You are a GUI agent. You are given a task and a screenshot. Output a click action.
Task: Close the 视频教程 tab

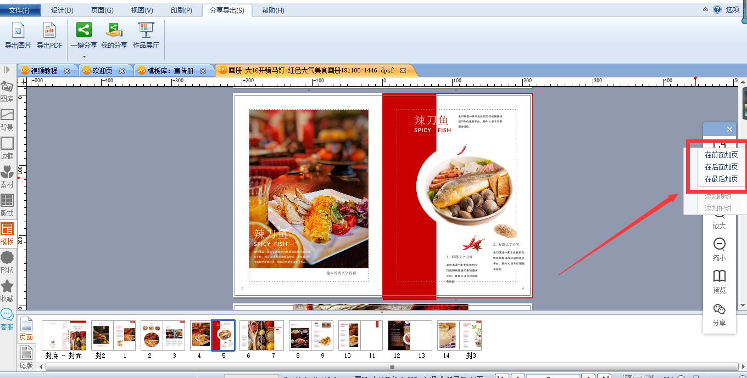point(67,71)
